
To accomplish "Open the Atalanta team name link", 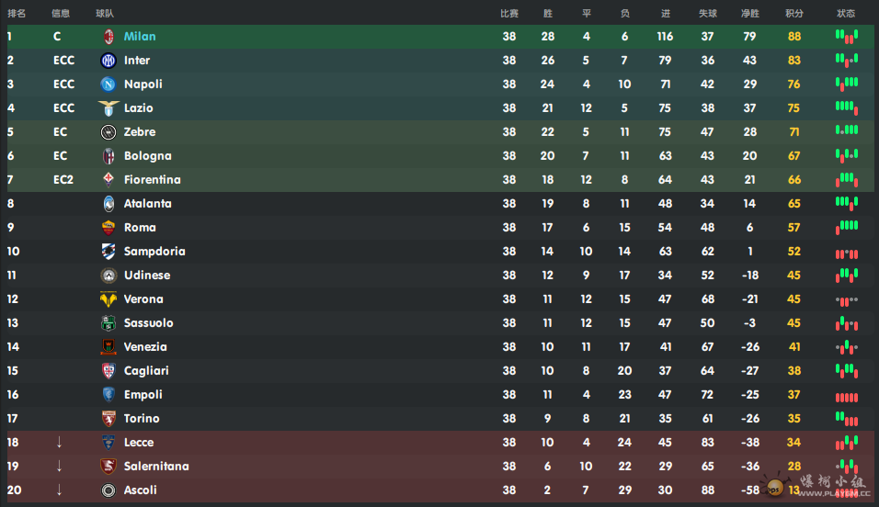I will (x=147, y=203).
